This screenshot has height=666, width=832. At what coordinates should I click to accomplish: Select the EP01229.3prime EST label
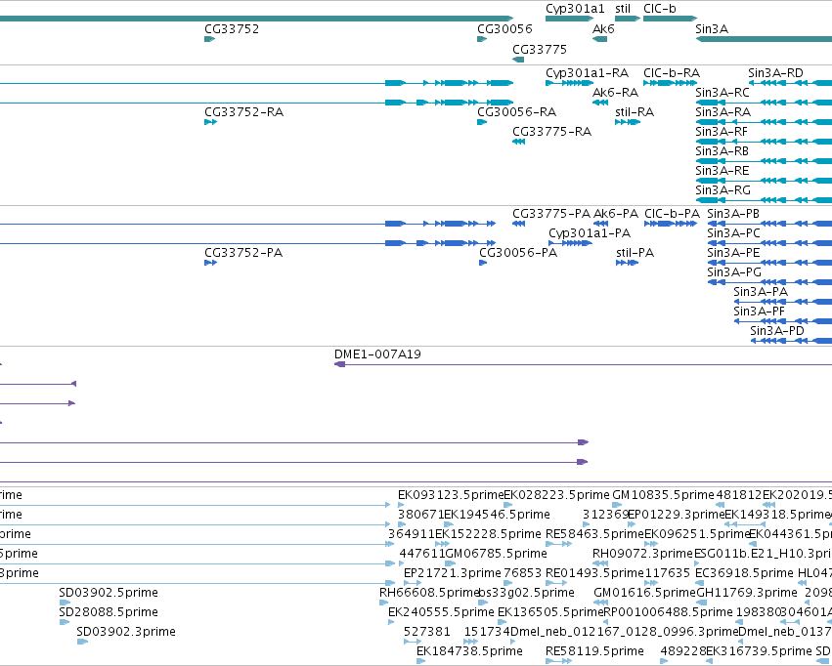(676, 515)
